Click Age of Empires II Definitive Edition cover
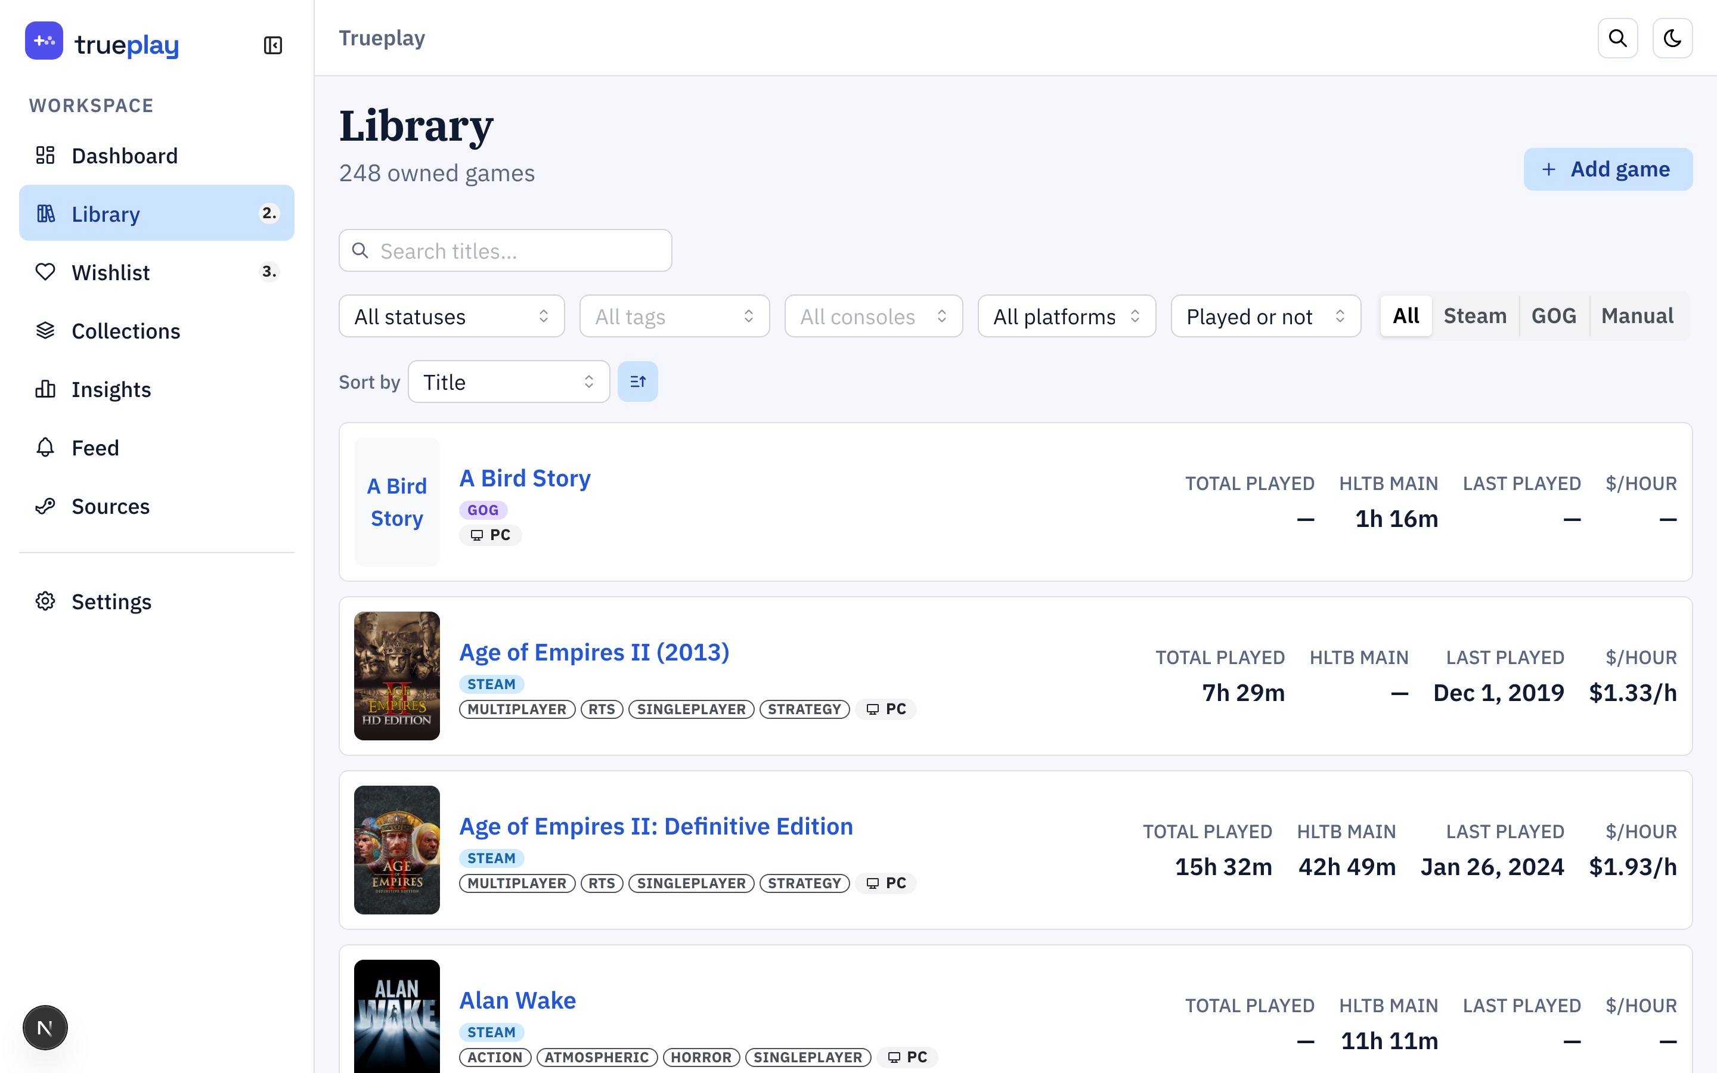 396,849
